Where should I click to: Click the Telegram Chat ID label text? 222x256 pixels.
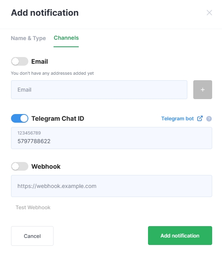click(58, 118)
